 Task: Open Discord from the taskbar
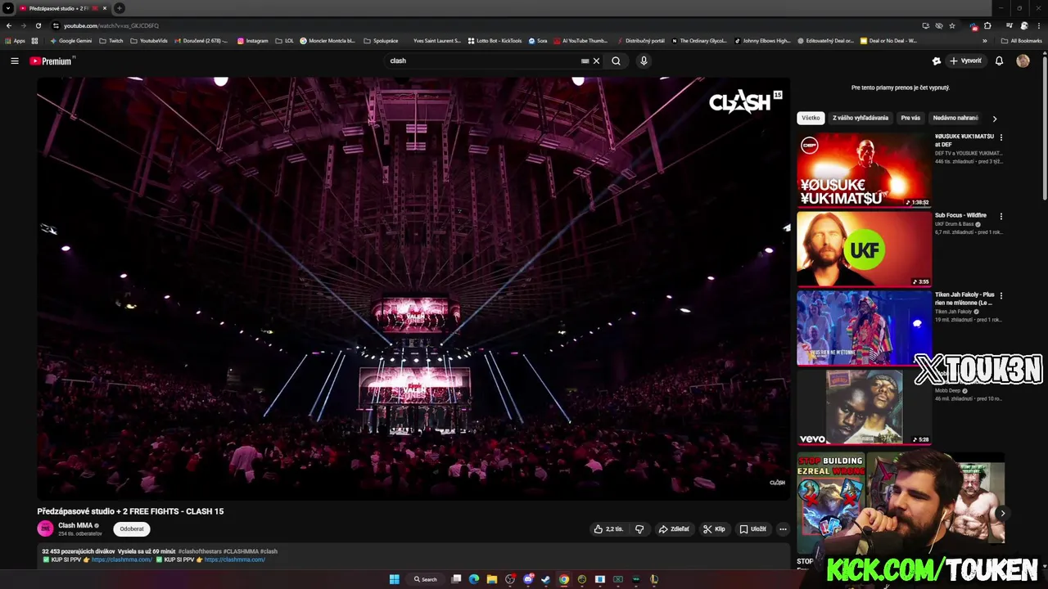[x=528, y=579]
